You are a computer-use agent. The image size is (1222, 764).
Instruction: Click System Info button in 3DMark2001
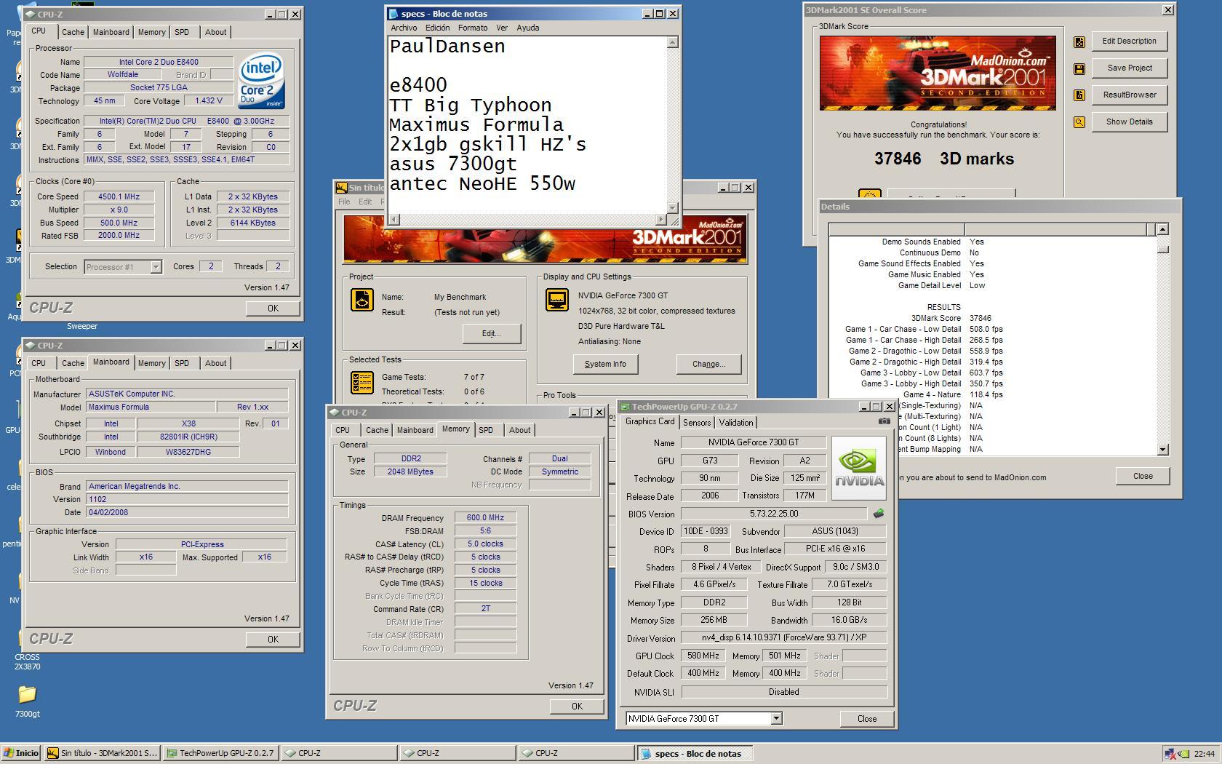click(x=605, y=364)
